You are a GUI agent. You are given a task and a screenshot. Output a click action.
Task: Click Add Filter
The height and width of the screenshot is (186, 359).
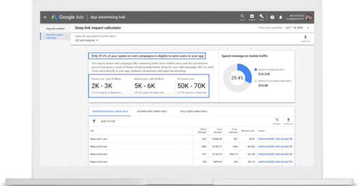[x=108, y=122]
